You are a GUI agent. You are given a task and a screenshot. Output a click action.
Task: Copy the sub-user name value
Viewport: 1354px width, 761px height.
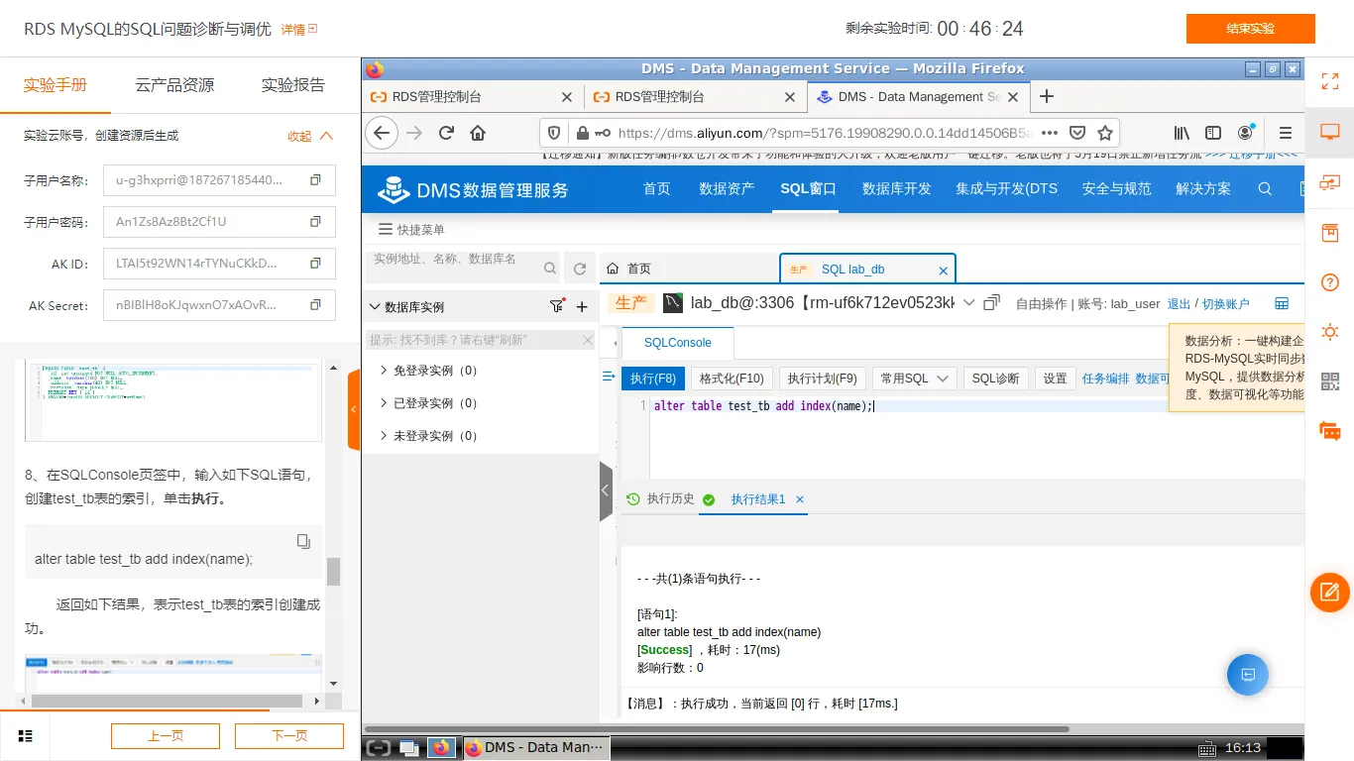(315, 180)
